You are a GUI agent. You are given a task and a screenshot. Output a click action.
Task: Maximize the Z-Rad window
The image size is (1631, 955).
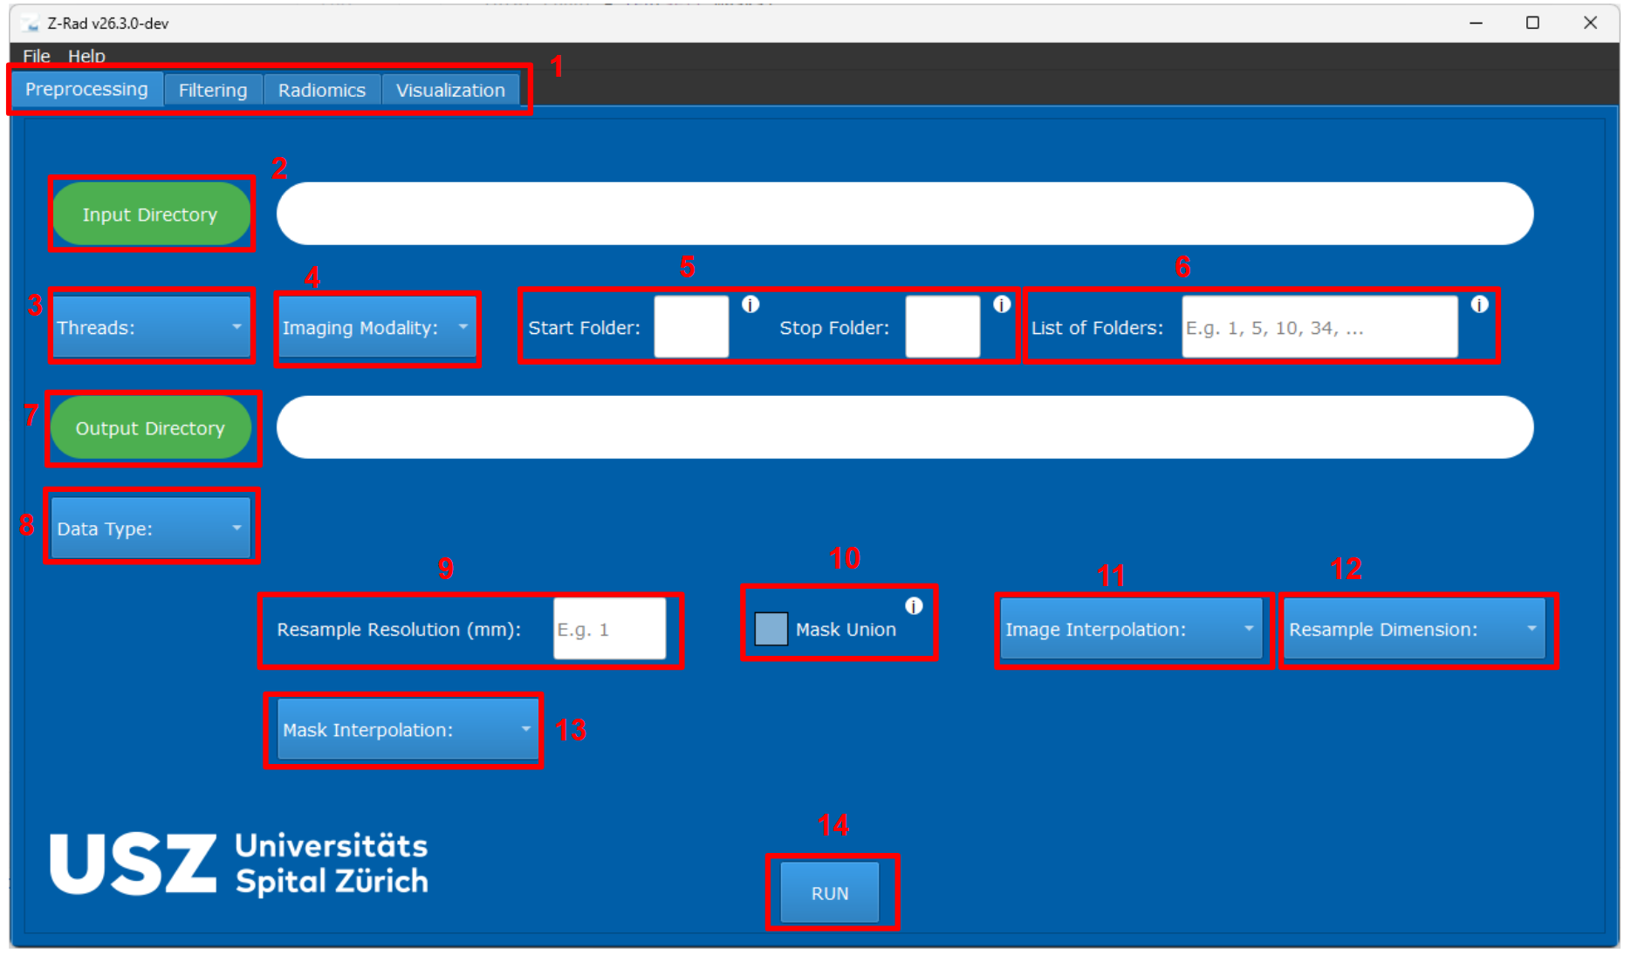(x=1532, y=23)
